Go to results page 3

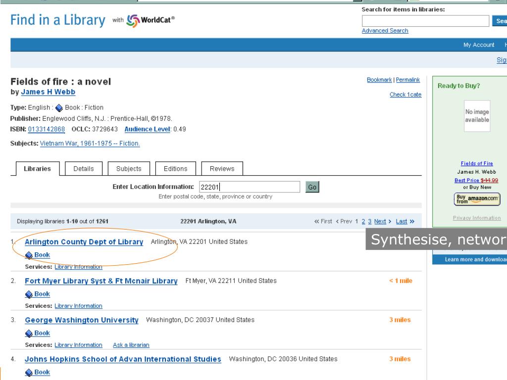(x=369, y=221)
